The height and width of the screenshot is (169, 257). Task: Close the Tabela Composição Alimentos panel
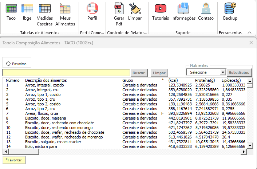click(x=251, y=43)
